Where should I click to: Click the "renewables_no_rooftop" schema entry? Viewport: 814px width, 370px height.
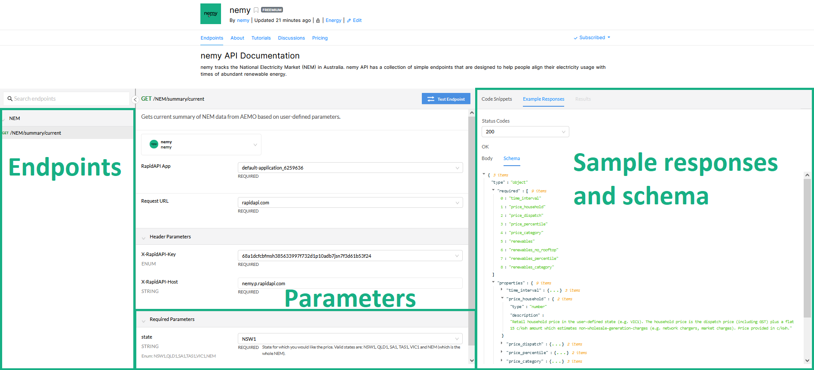point(534,250)
